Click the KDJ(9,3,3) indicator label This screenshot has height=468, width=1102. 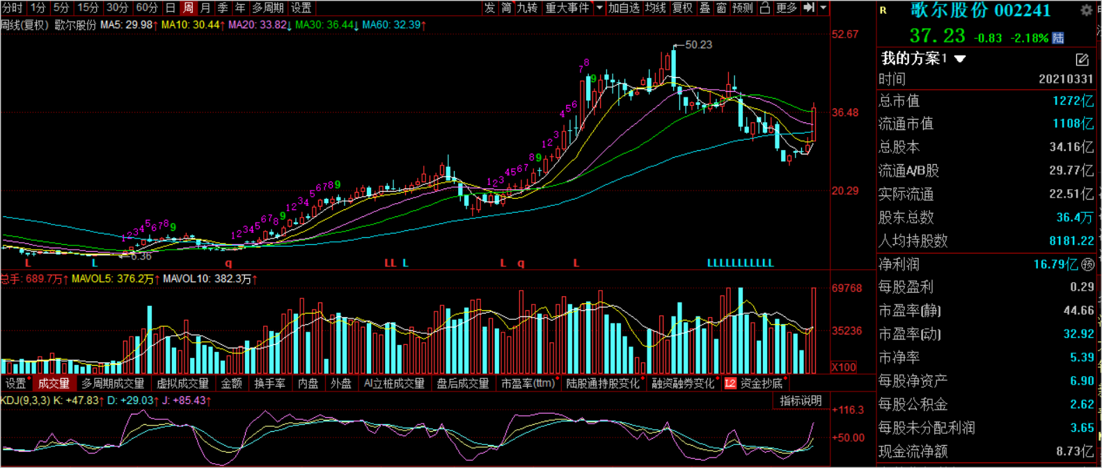click(25, 401)
